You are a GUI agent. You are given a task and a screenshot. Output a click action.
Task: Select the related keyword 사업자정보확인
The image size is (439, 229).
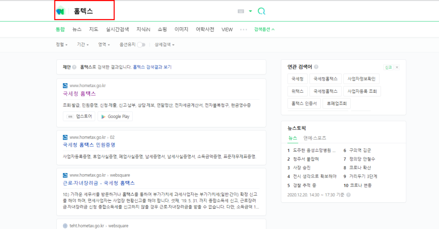pyautogui.click(x=362, y=79)
